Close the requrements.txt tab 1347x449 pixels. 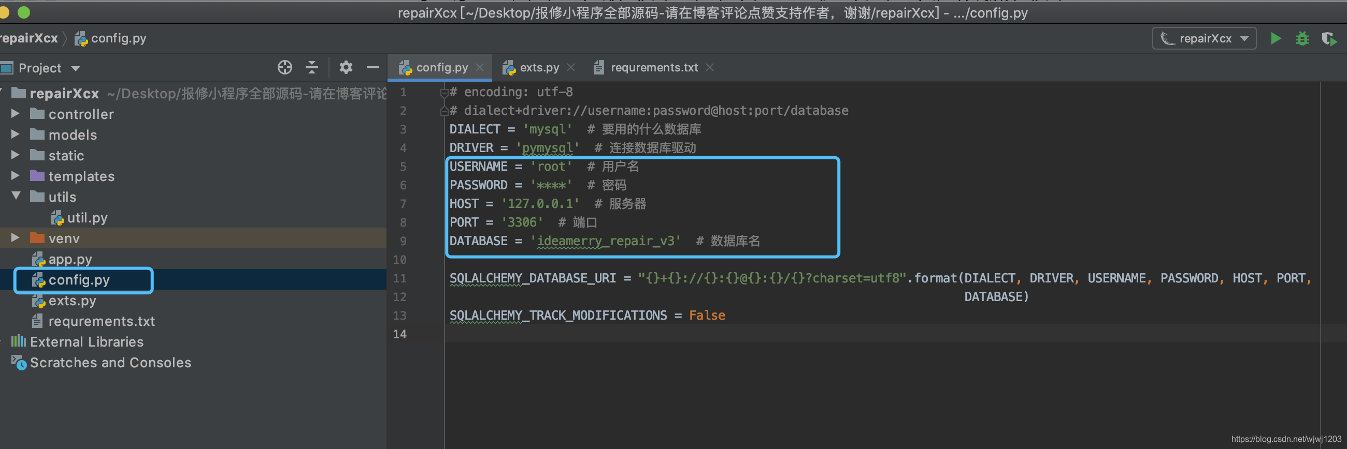710,67
